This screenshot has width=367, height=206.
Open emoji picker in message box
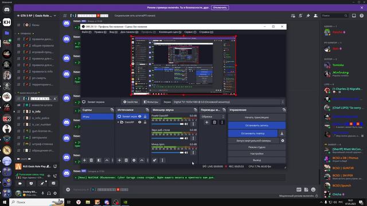point(313,189)
